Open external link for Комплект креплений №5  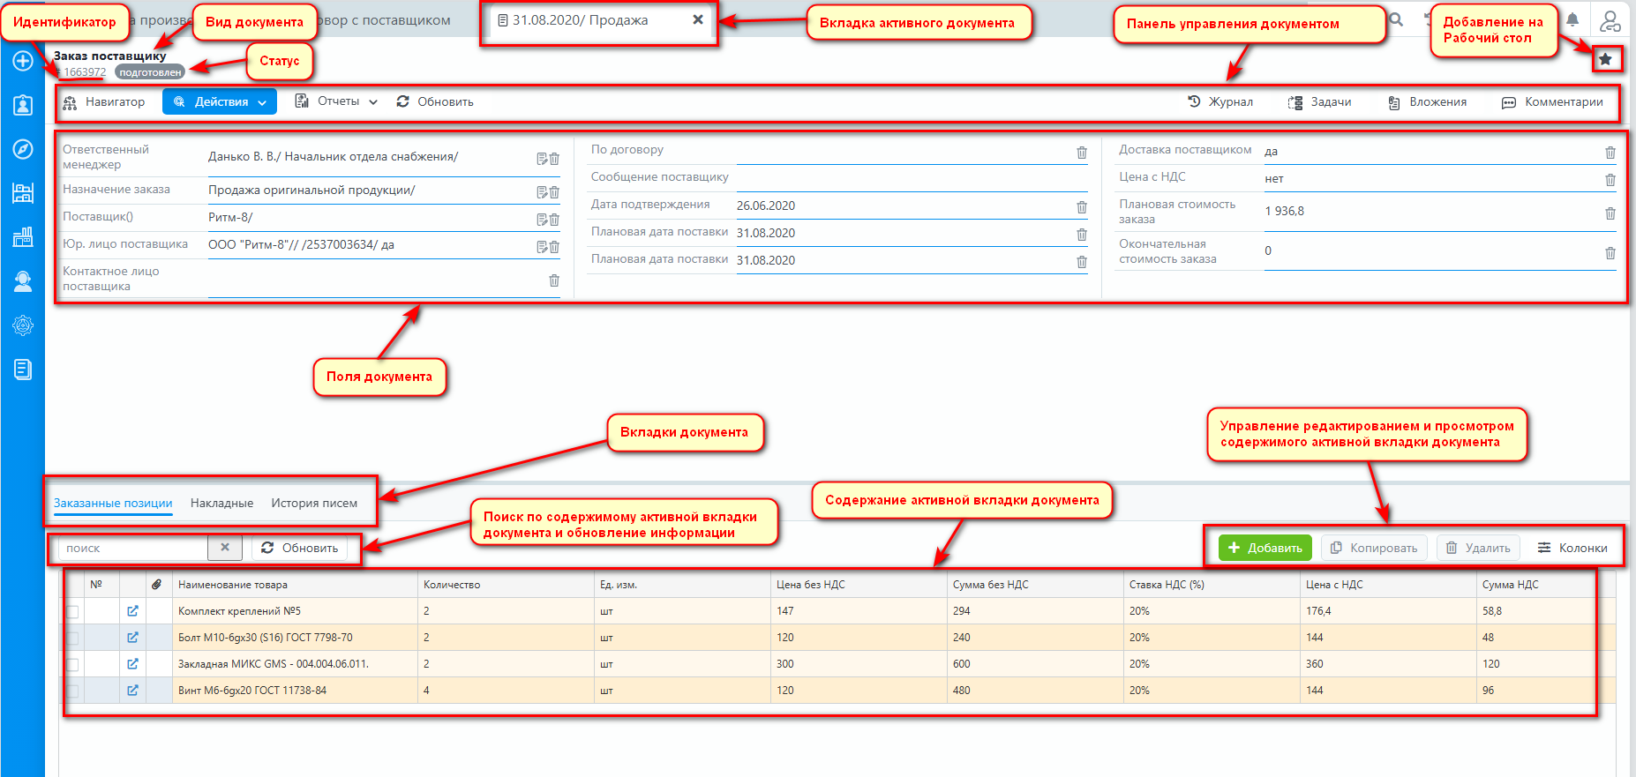click(132, 611)
